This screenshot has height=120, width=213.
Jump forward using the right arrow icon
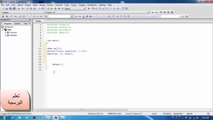(x=156, y=12)
